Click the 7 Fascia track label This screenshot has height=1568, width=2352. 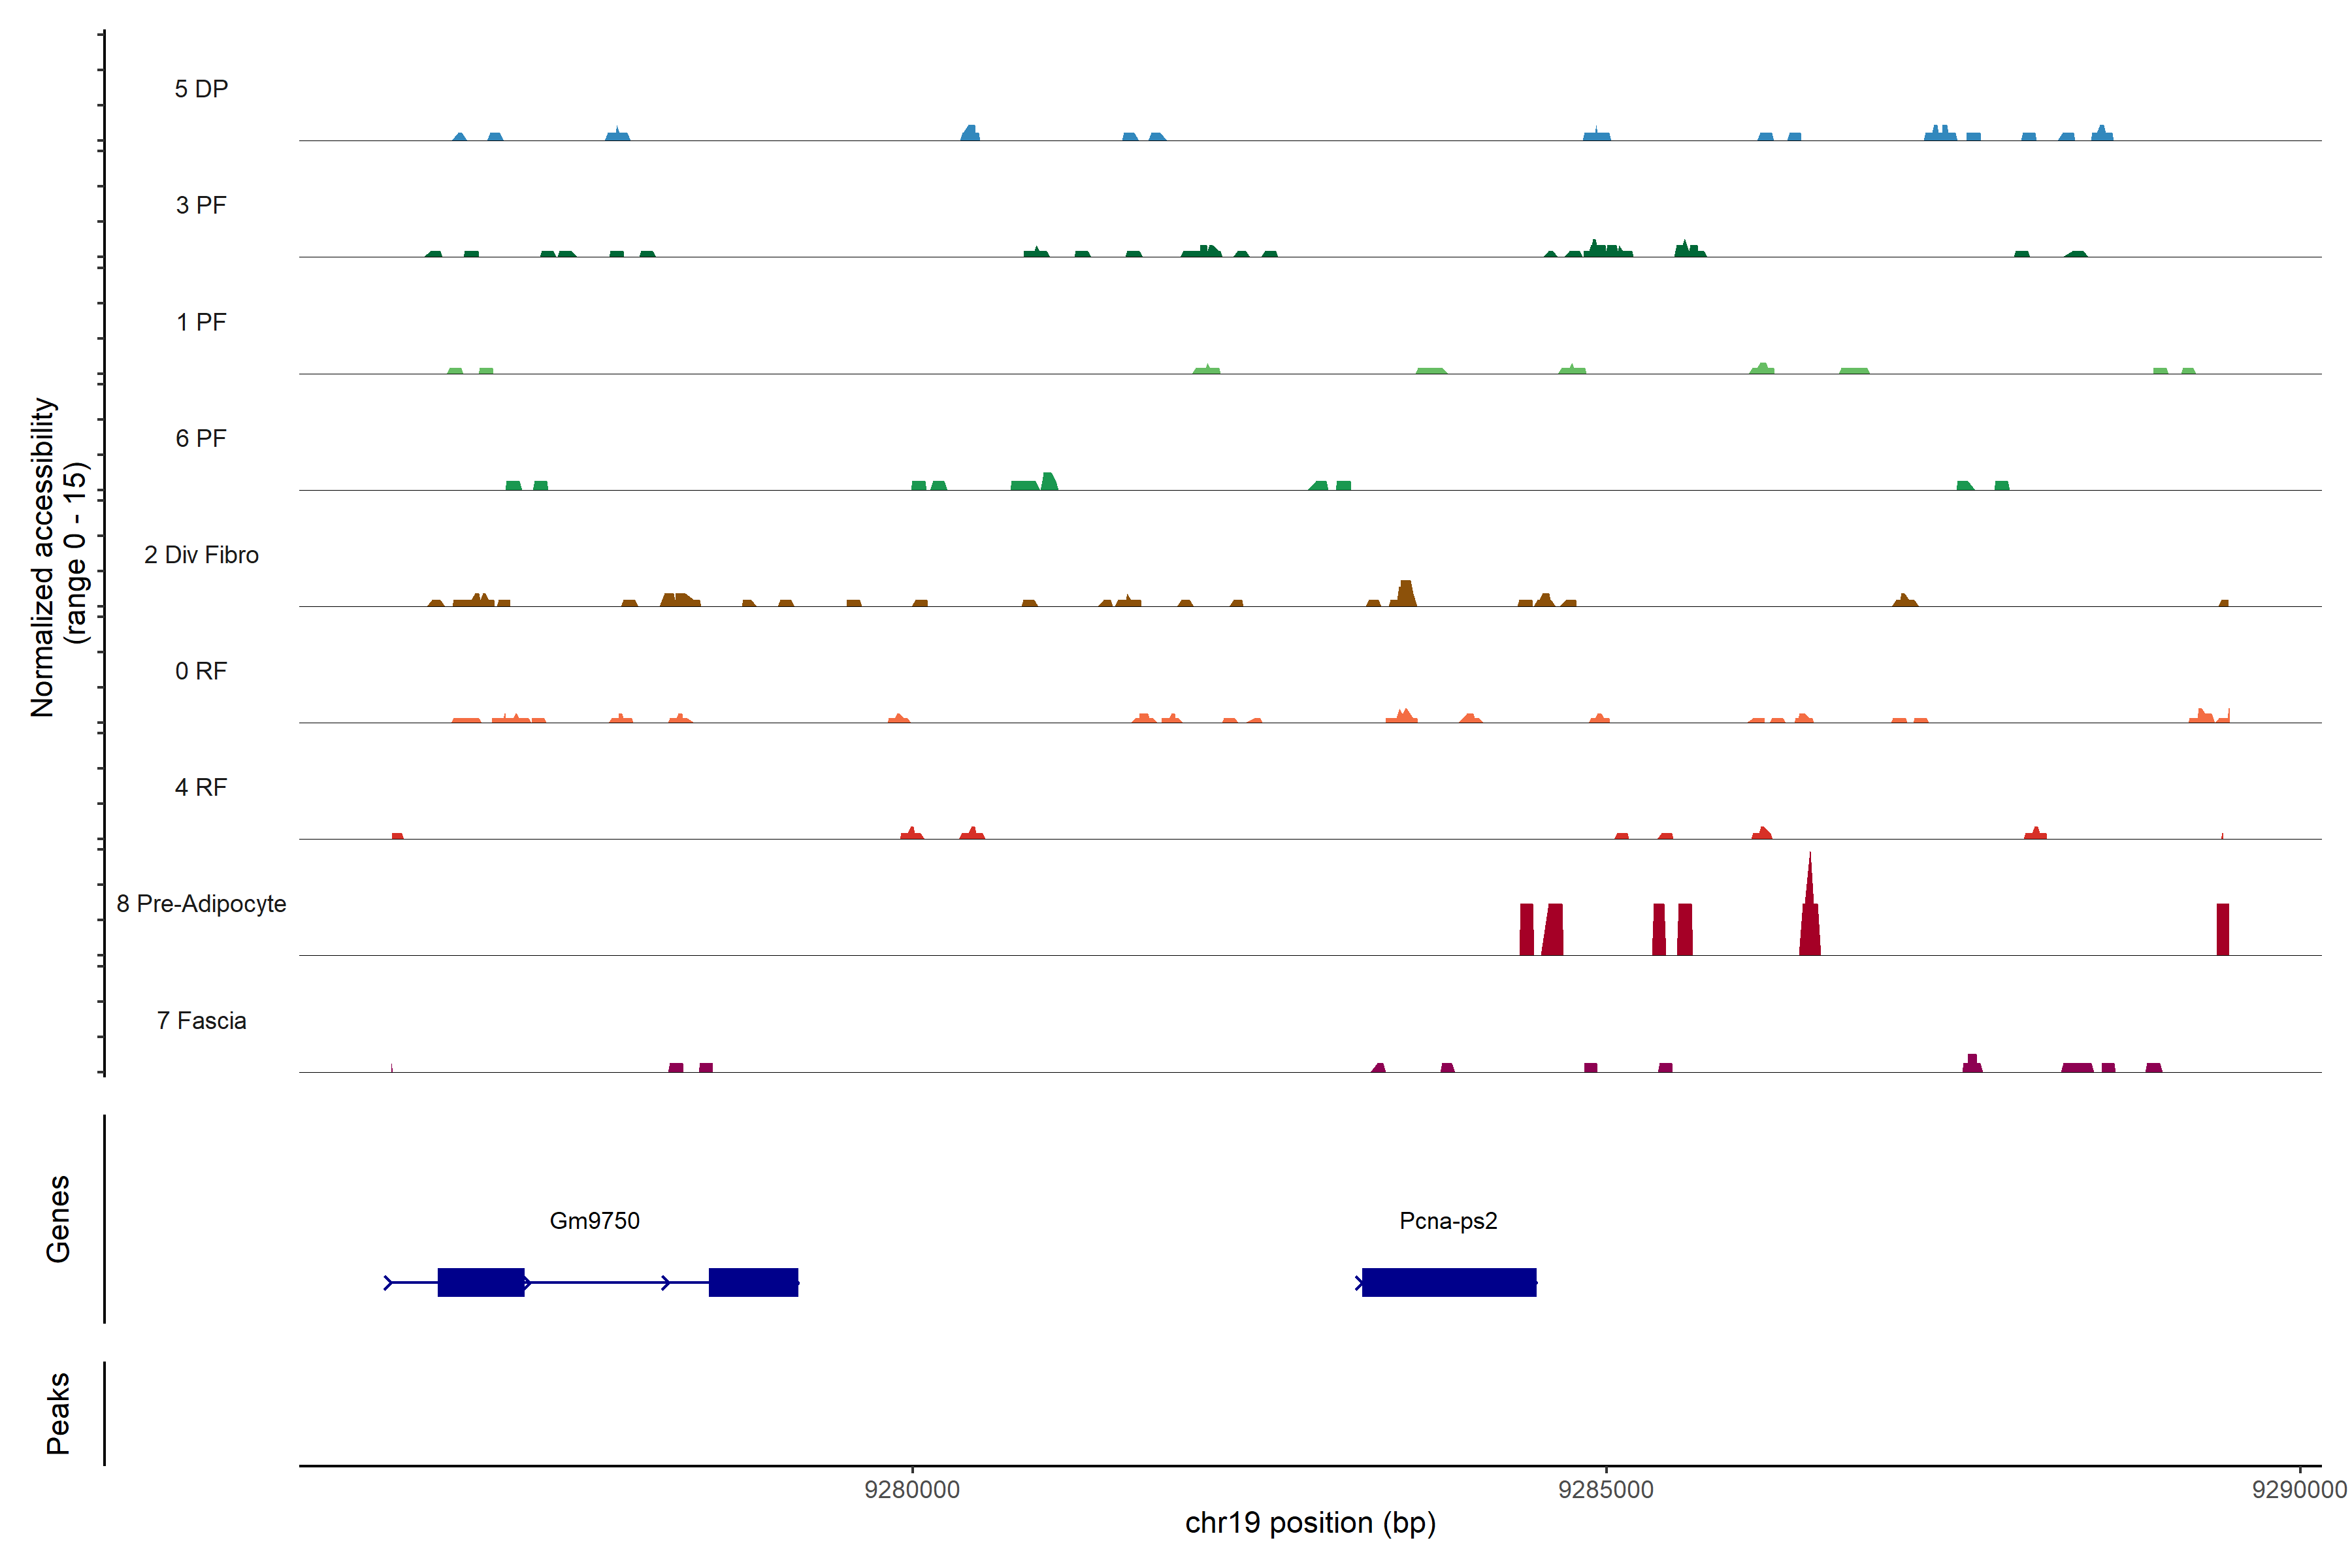pos(201,1020)
